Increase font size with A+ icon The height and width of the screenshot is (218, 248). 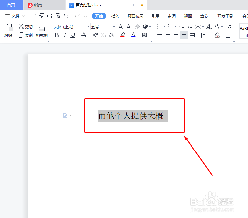(x=121, y=27)
